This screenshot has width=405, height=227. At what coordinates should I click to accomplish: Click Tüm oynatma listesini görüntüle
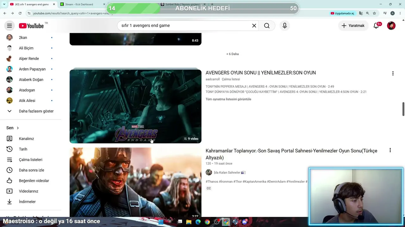[228, 99]
